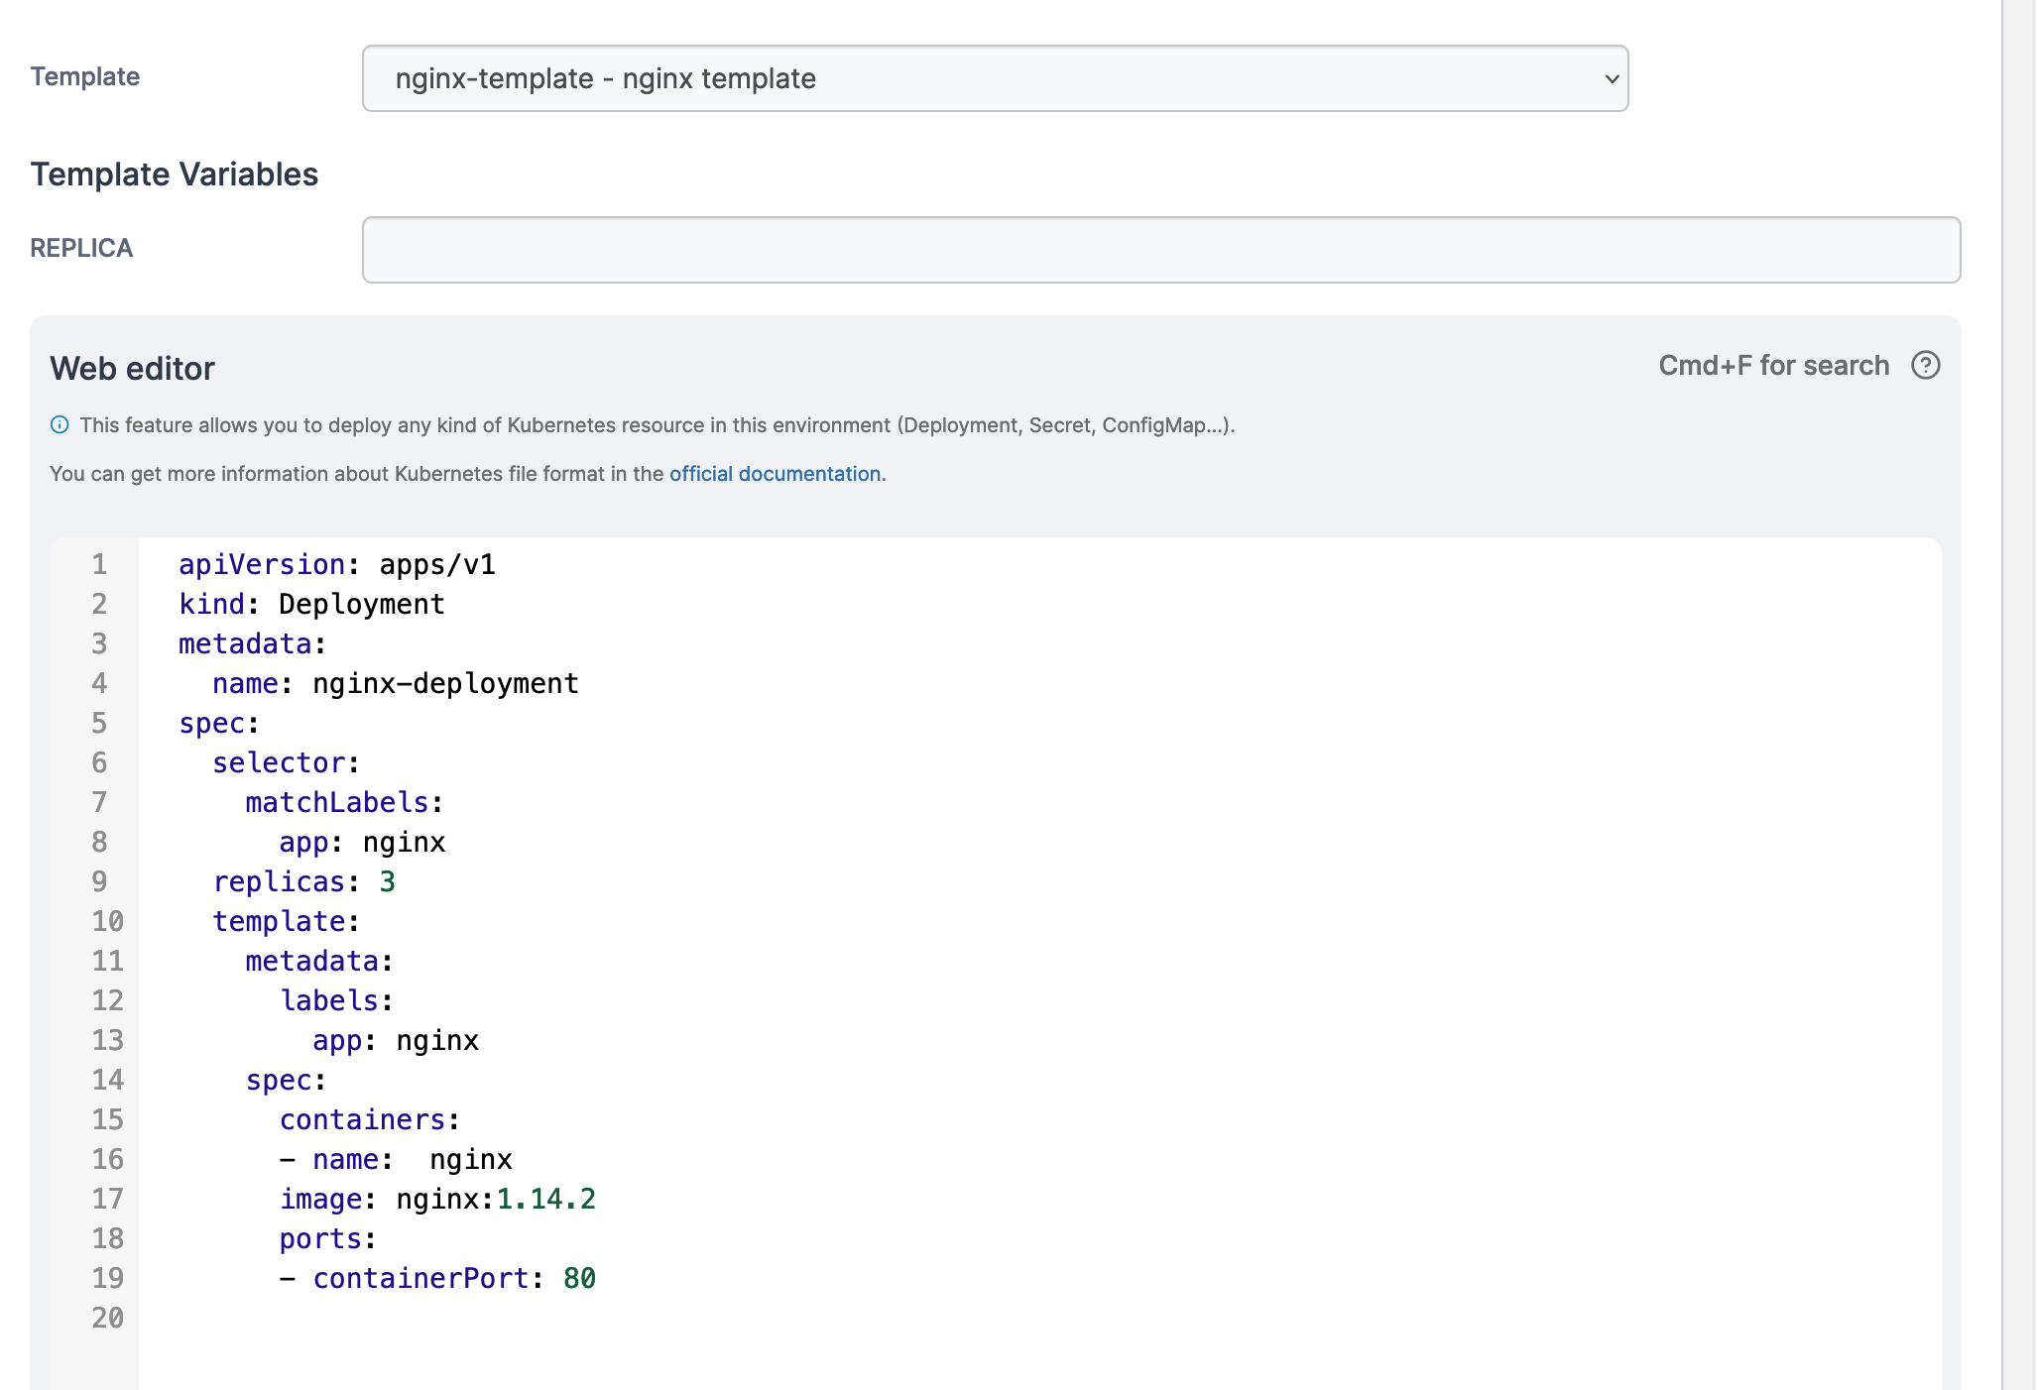The image size is (2037, 1390).
Task: Click 'selector:' on line 6
Action: pyautogui.click(x=286, y=762)
